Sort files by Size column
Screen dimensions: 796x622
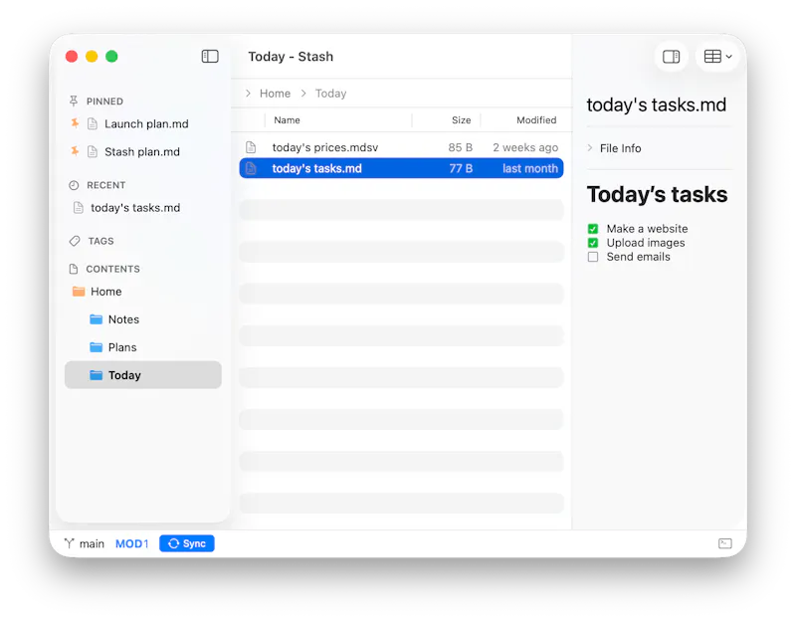[x=461, y=120]
